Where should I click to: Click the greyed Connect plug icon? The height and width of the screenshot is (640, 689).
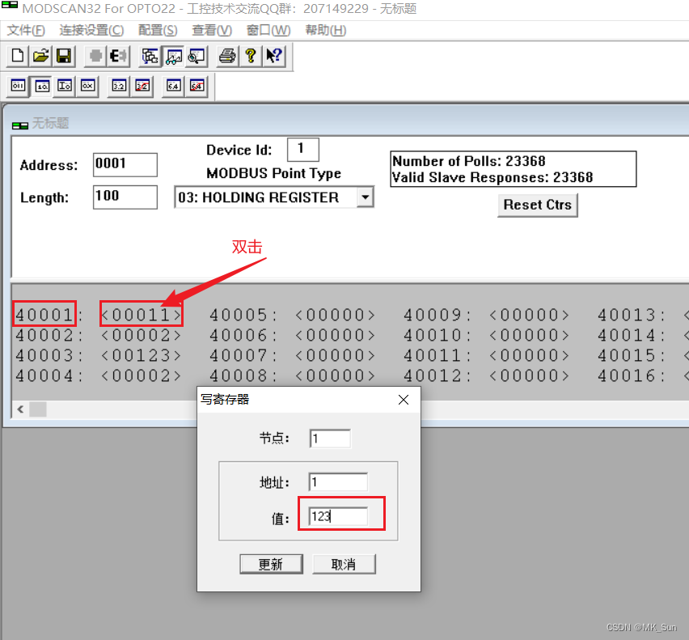(95, 56)
